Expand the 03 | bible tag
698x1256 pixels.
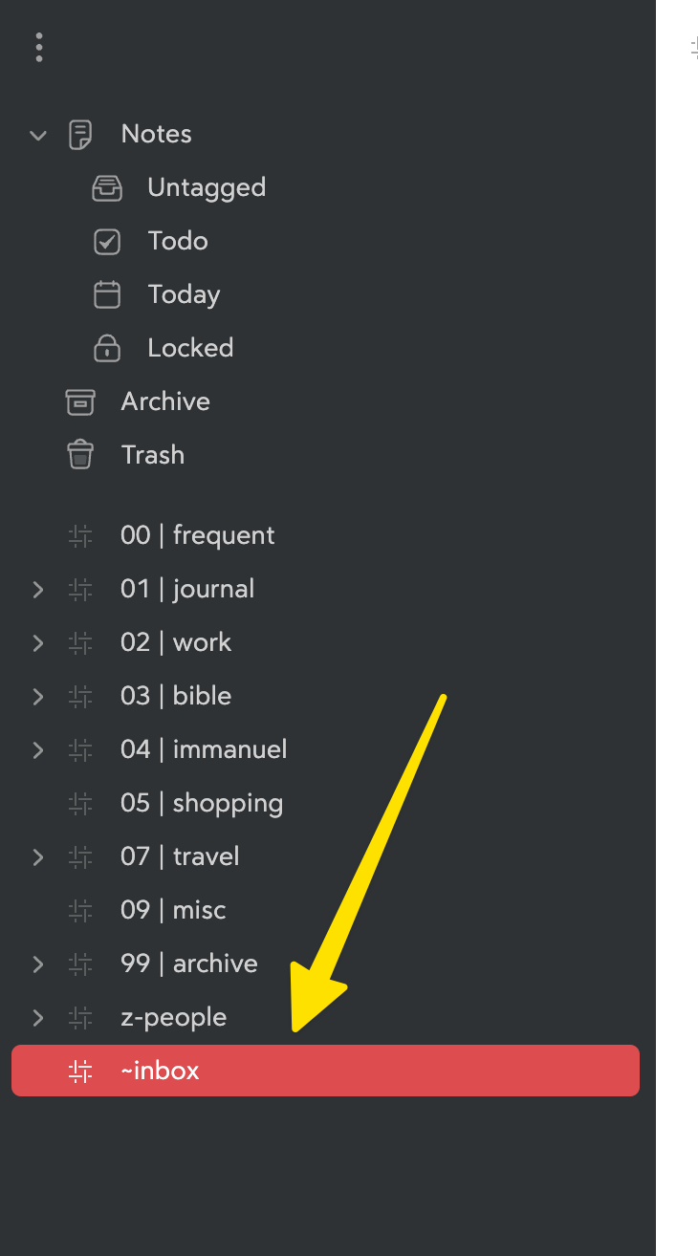click(38, 697)
